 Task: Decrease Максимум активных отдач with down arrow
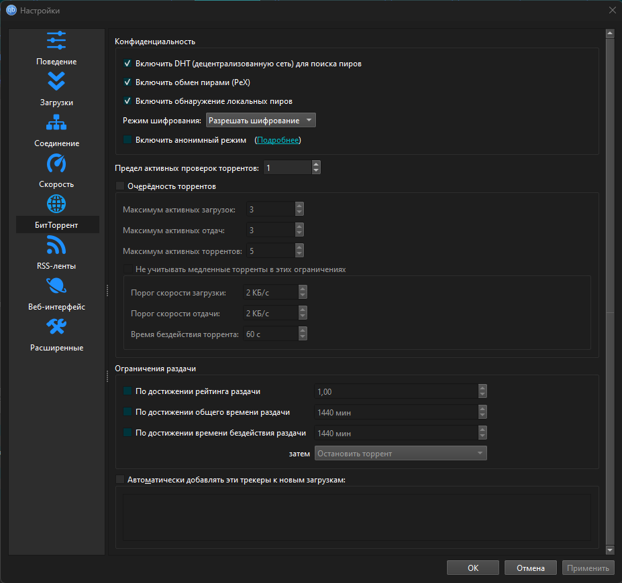299,233
